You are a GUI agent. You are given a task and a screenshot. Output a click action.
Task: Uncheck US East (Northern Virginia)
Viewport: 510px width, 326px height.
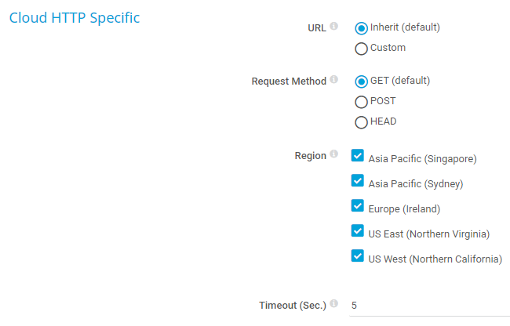click(x=358, y=231)
